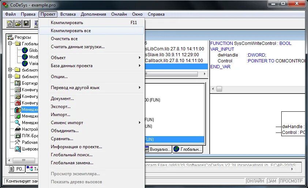Screen dimensions: 308x188
Task: Open Рабочая... tools icon item
Action: click(x=18, y=142)
